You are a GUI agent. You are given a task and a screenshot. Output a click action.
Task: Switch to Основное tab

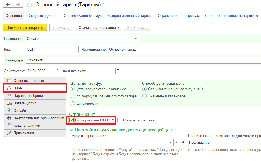pyautogui.click(x=14, y=16)
